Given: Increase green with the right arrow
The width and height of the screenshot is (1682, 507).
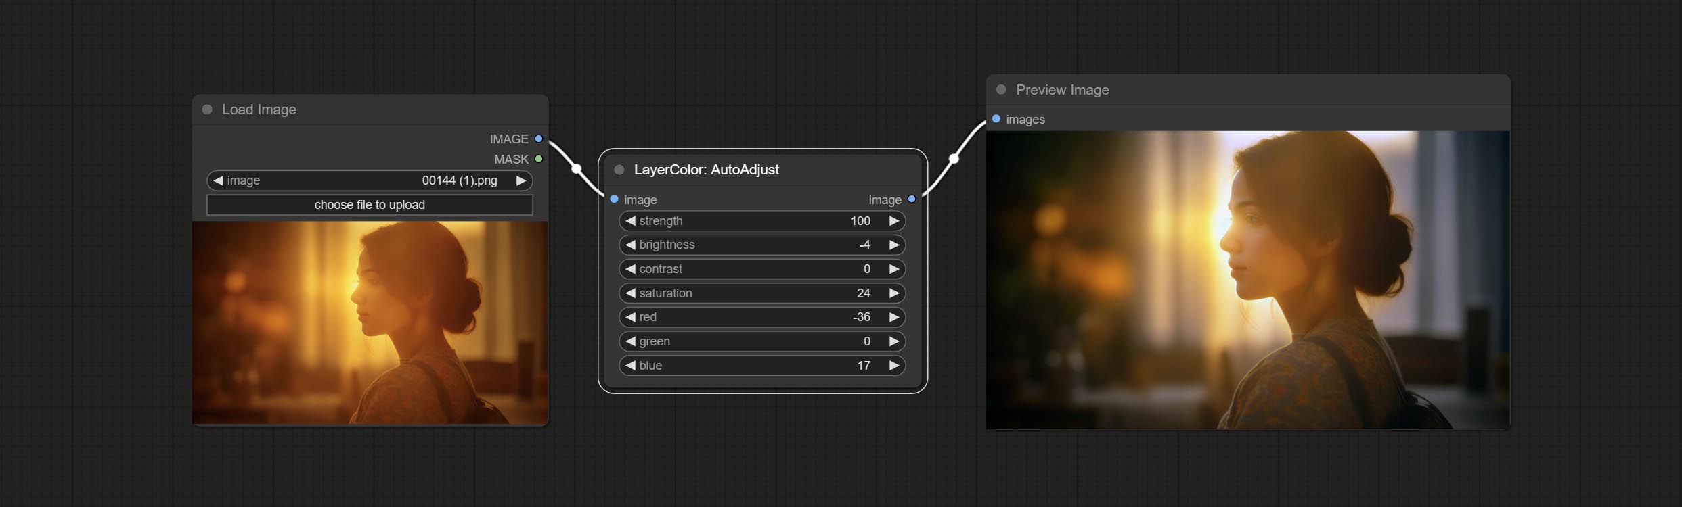Looking at the screenshot, I should click(894, 341).
